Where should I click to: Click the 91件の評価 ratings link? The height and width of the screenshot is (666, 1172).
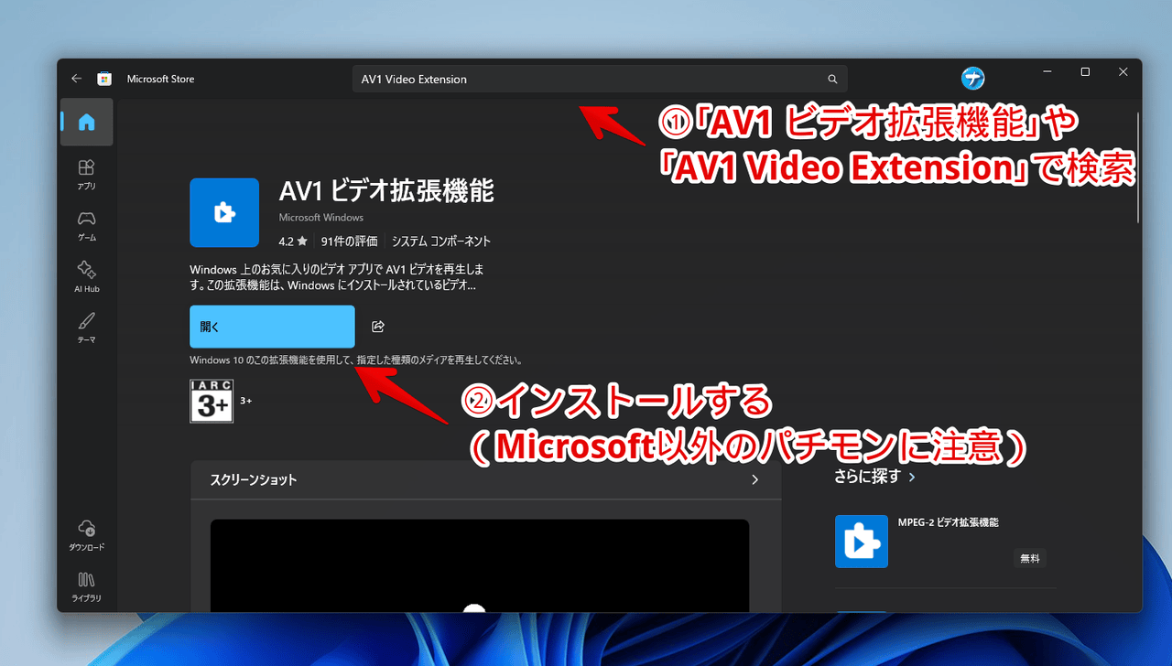pyautogui.click(x=349, y=242)
